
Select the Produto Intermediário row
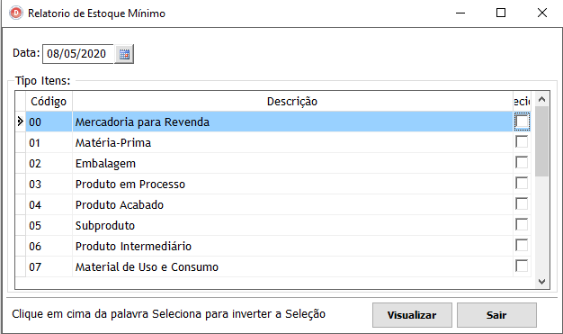pyautogui.click(x=269, y=247)
